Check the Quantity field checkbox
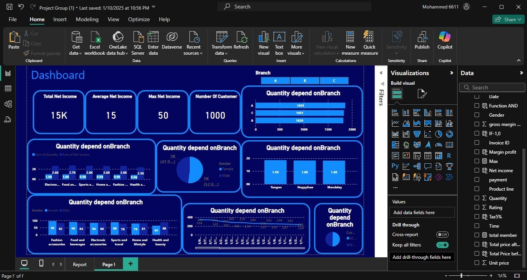This screenshot has width=527, height=280. pos(477,198)
